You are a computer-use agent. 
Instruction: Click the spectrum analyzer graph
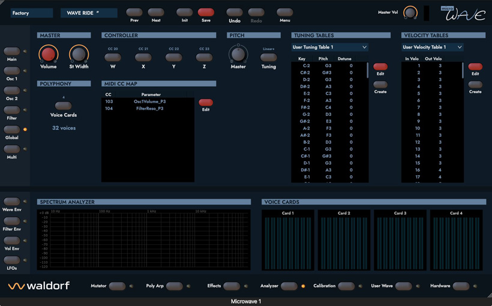tap(144, 240)
